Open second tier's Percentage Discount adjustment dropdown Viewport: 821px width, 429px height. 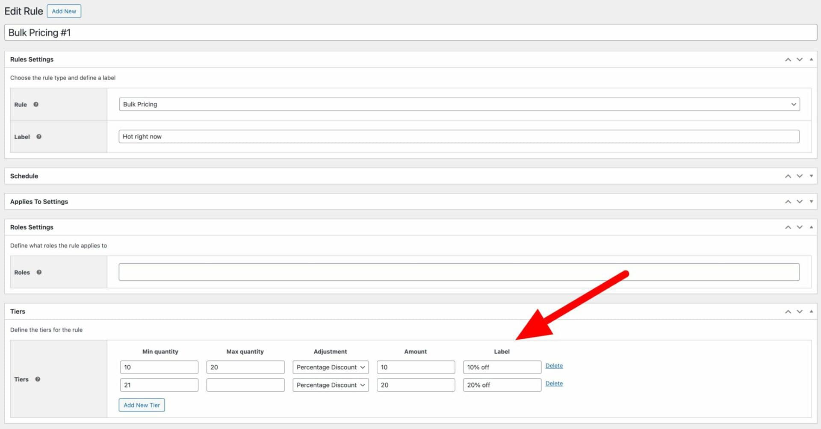[x=331, y=385]
